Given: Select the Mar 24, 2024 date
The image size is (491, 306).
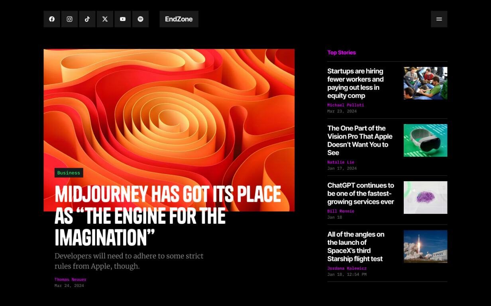Looking at the screenshot, I should pyautogui.click(x=69, y=286).
